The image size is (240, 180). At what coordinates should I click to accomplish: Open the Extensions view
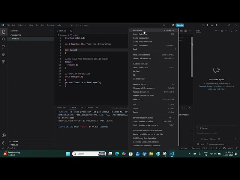pos(4,62)
